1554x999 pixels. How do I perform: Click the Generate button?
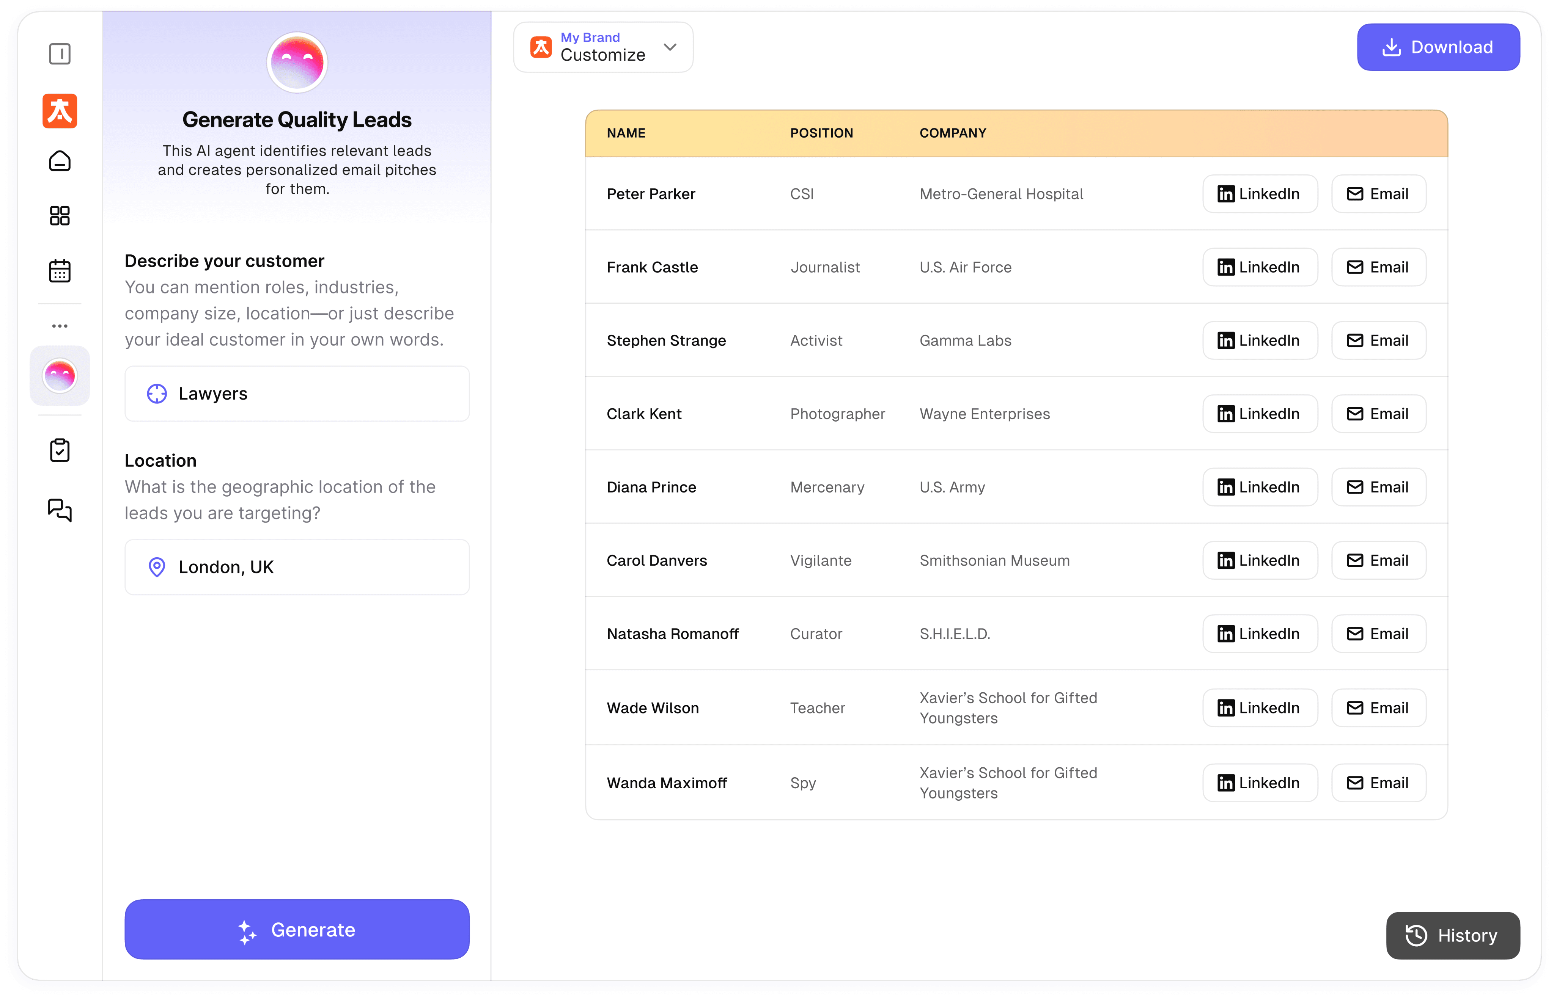coord(297,929)
